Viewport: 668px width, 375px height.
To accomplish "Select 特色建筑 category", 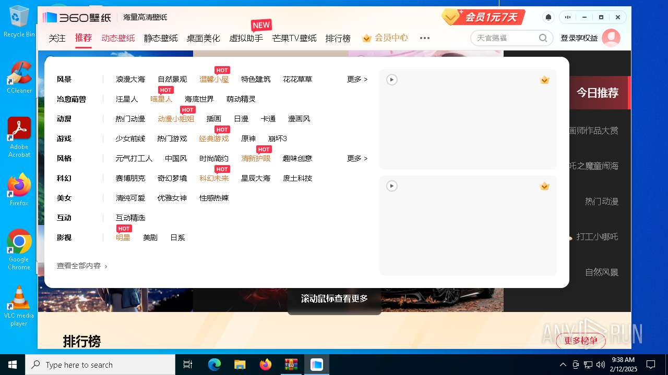I will point(256,79).
